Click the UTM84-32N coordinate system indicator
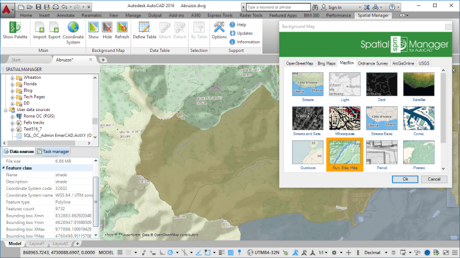This screenshot has height=258, width=460. (x=264, y=253)
